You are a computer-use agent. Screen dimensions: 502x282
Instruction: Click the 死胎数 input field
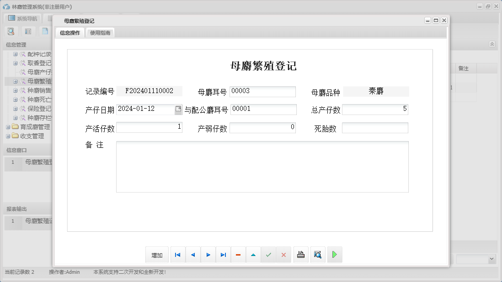point(375,128)
